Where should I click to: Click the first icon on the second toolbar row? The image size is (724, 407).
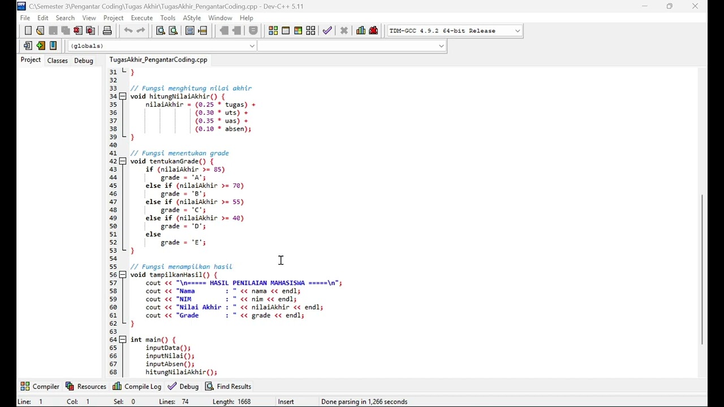tap(28, 46)
